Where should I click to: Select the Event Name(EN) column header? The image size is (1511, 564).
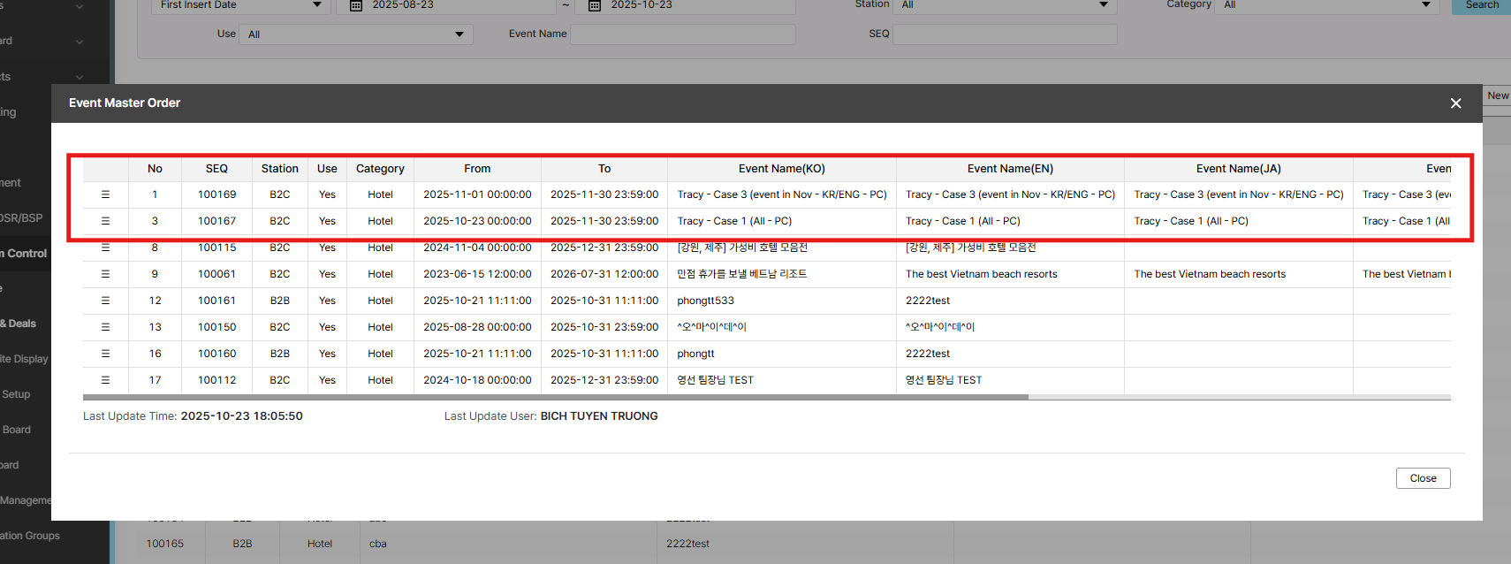point(1010,169)
